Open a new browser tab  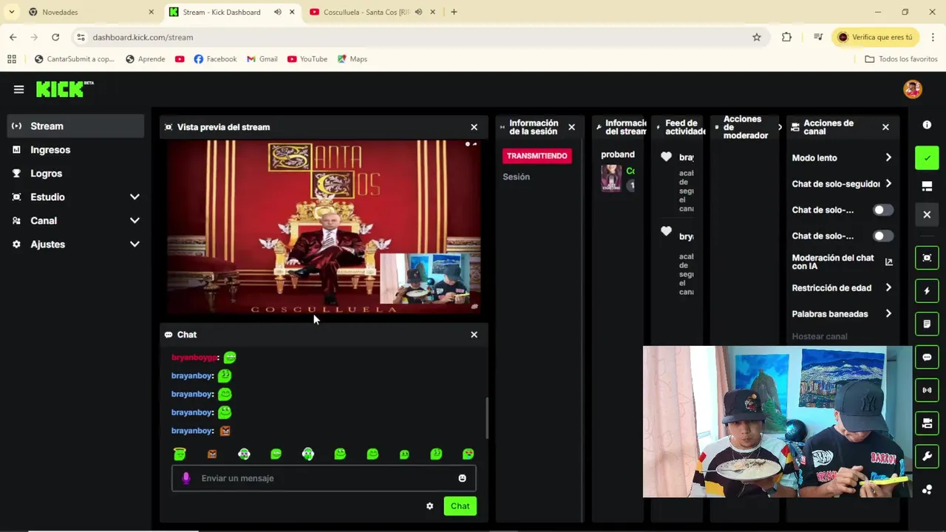point(454,12)
